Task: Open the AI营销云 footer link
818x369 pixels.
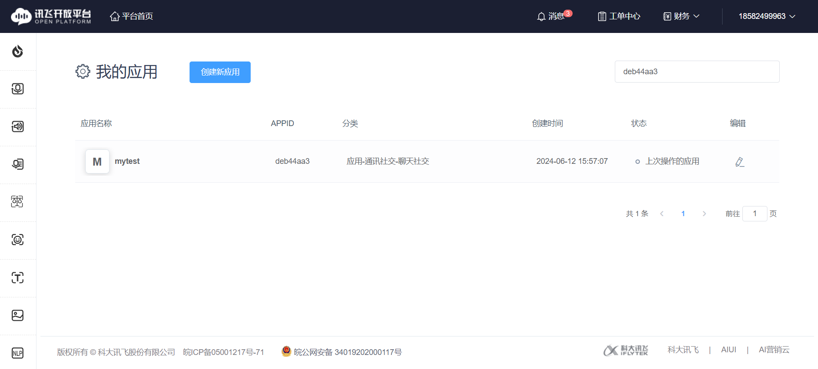Action: click(x=774, y=350)
